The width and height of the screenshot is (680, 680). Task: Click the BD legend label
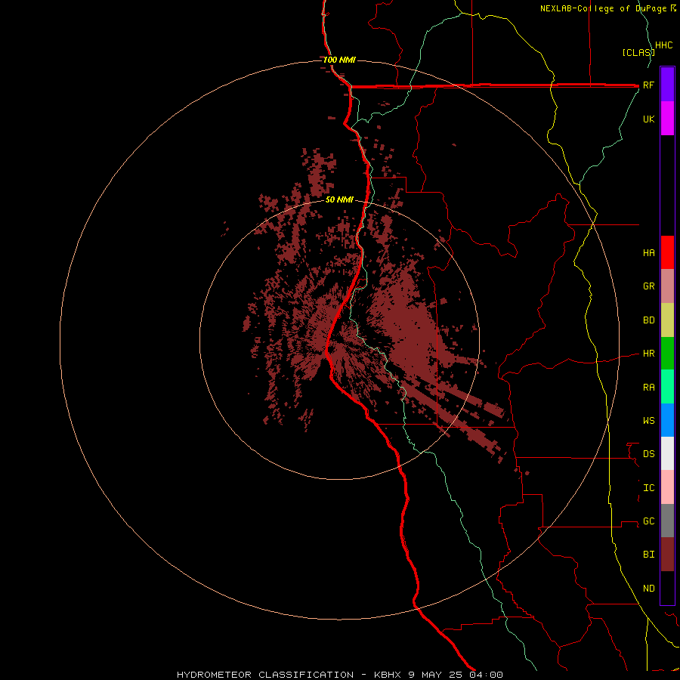[x=648, y=320]
